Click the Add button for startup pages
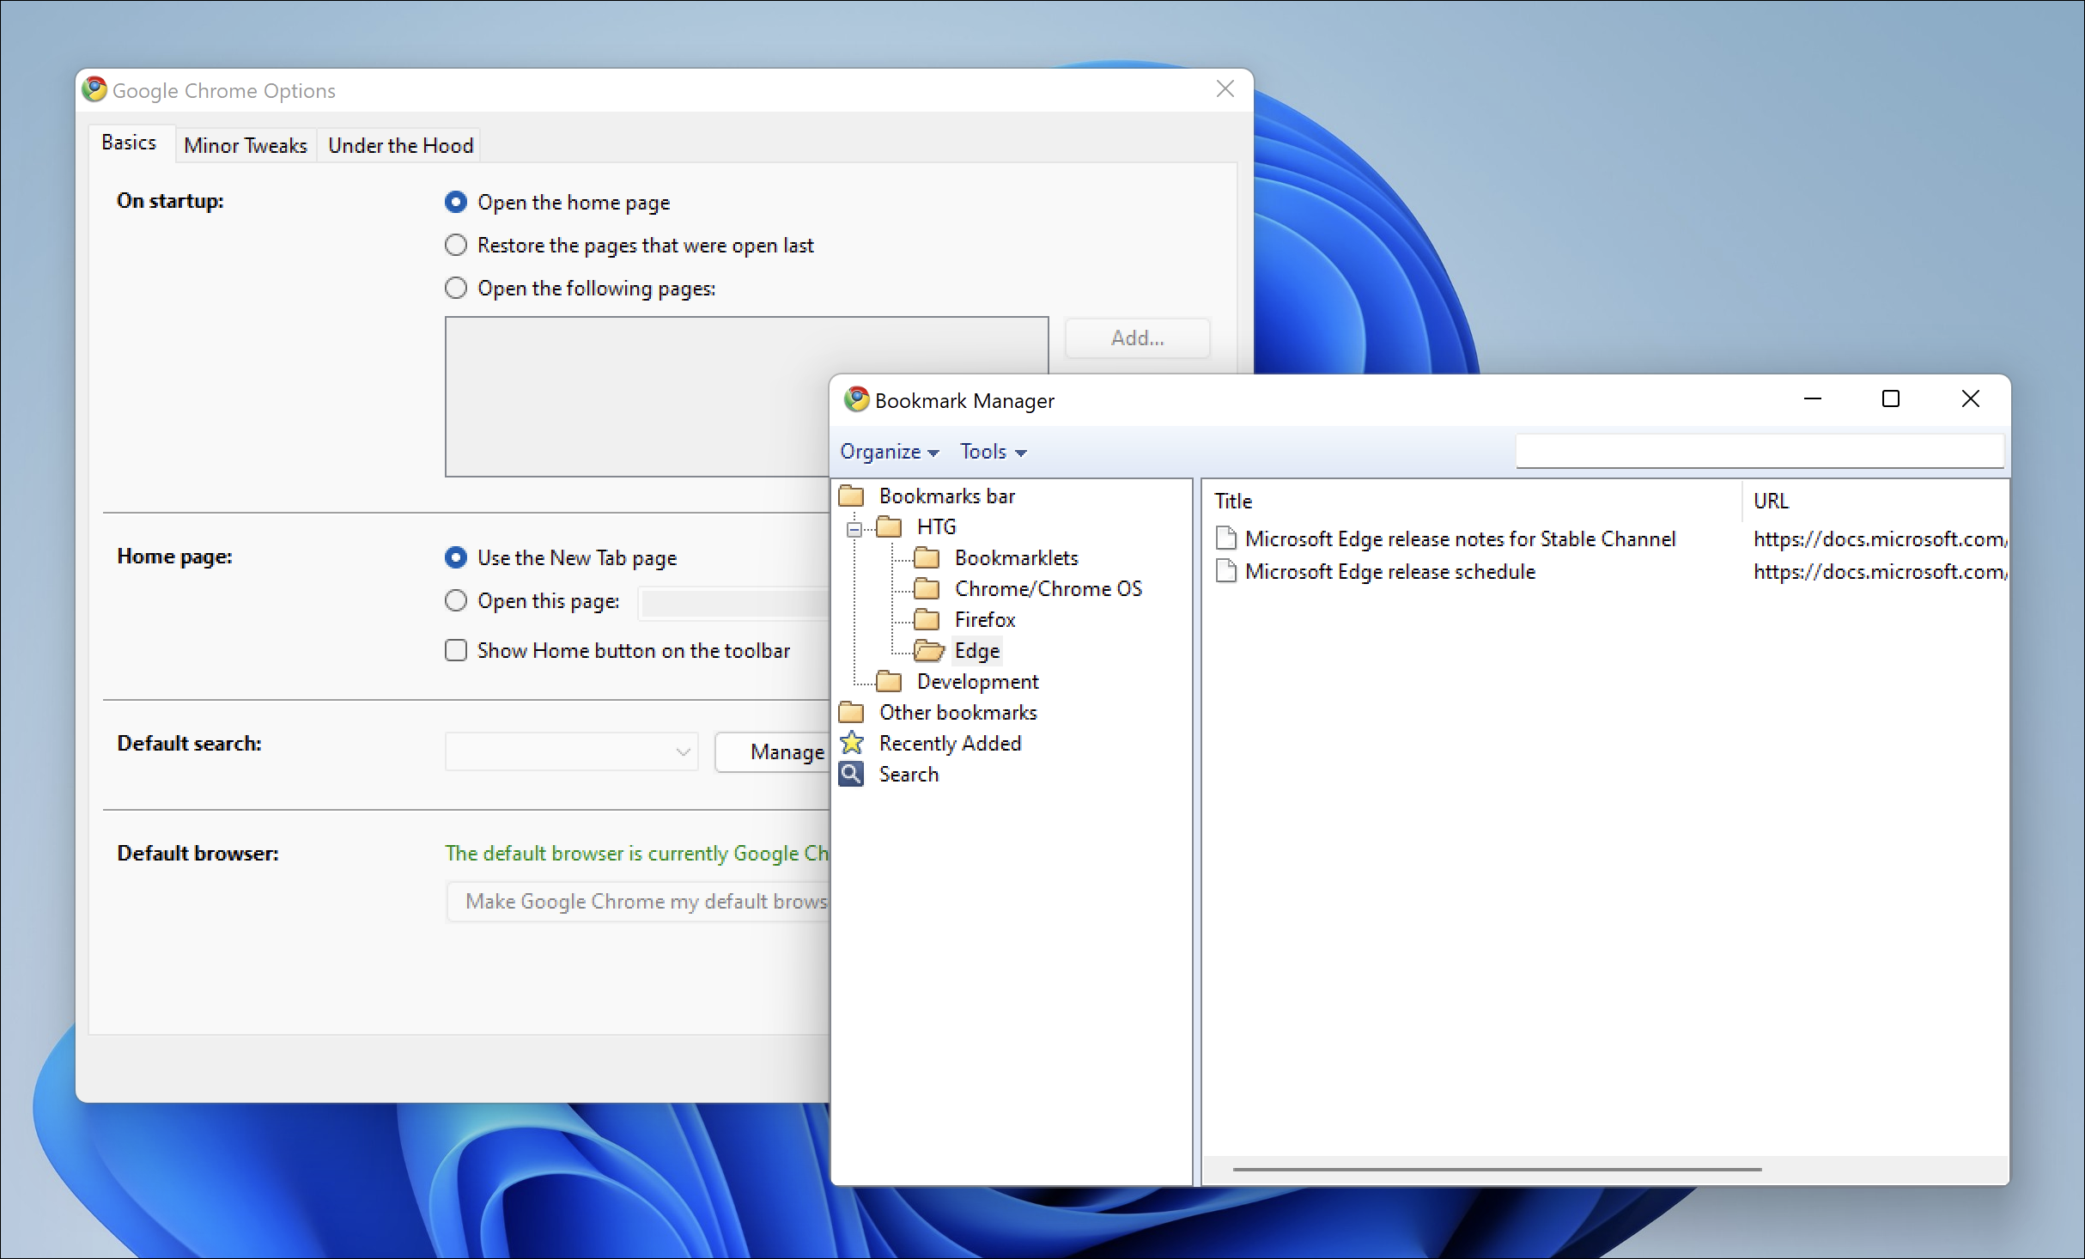 [x=1138, y=335]
